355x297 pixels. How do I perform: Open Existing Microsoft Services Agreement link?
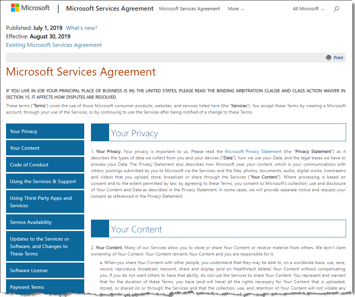[x=54, y=45]
